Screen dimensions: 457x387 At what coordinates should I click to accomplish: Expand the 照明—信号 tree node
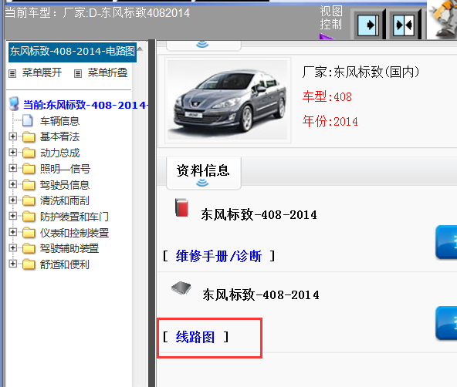(x=12, y=168)
